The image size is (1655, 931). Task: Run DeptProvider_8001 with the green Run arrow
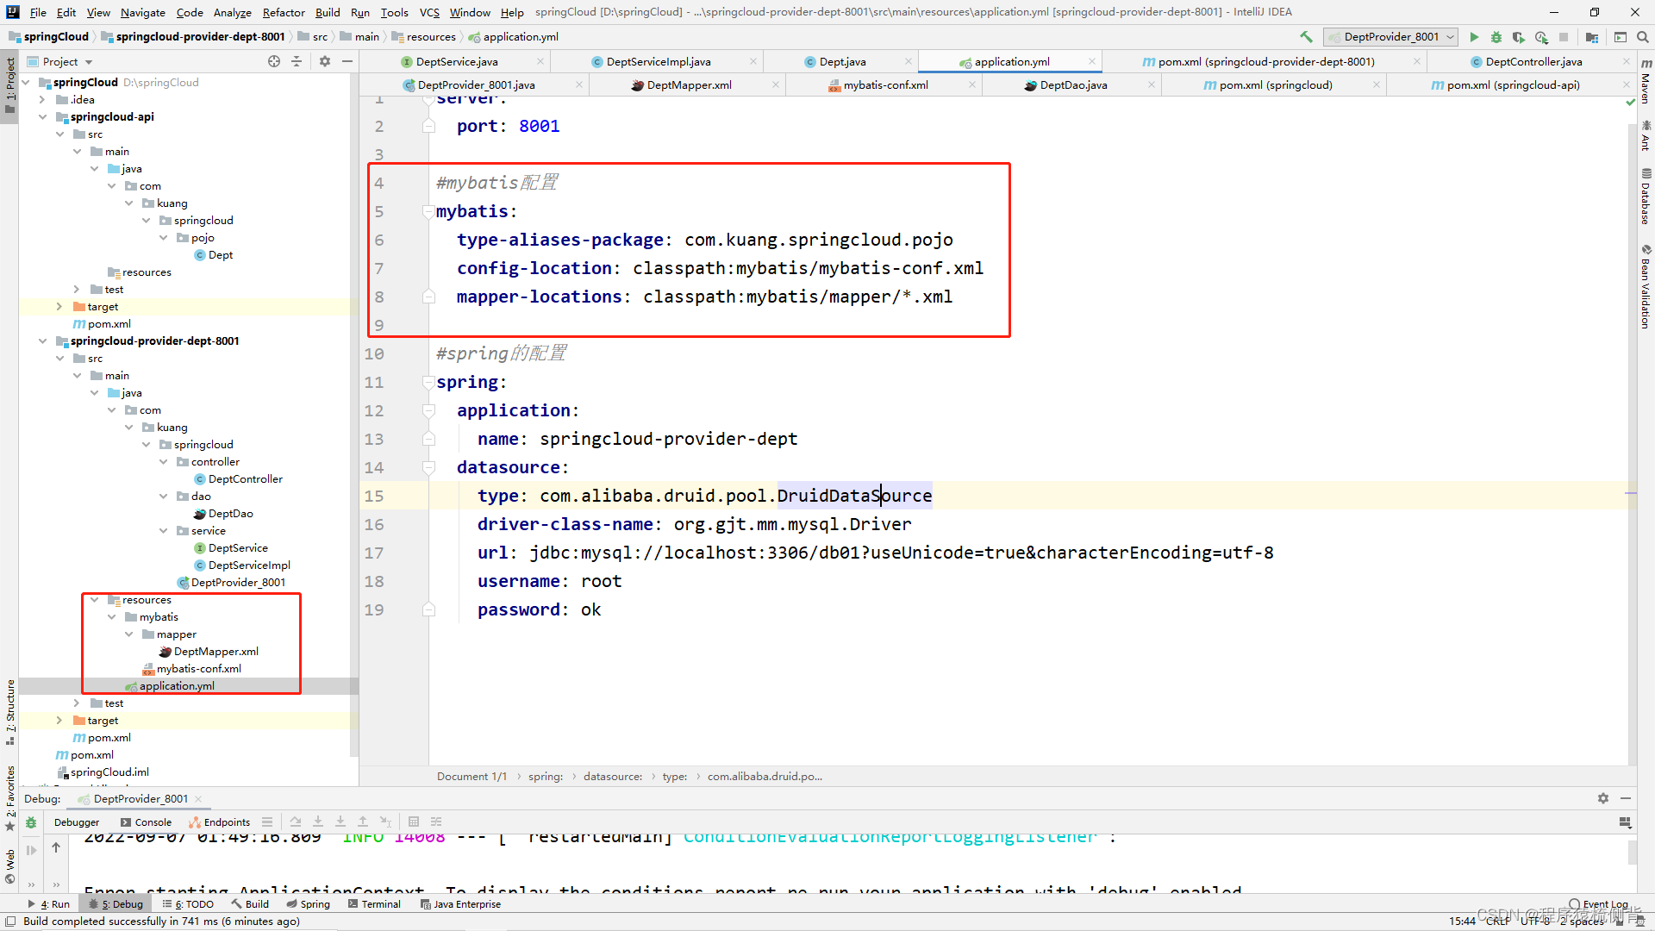click(x=1474, y=37)
